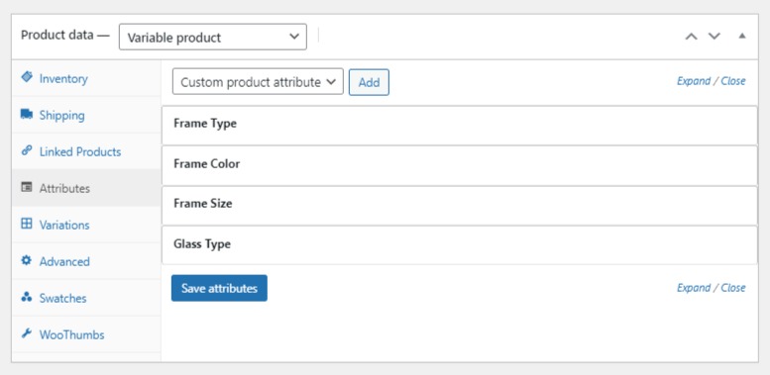Click the Variations grid icon

(x=27, y=224)
